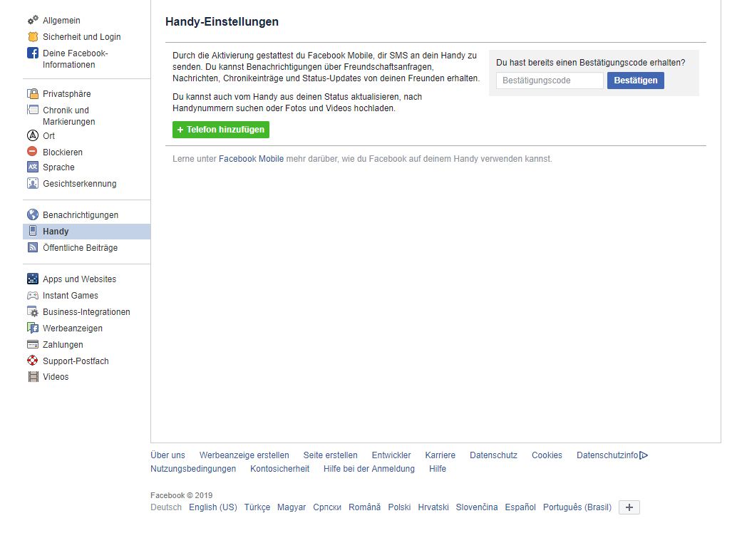
Task: Click the blue Bestätigen button
Action: click(635, 81)
